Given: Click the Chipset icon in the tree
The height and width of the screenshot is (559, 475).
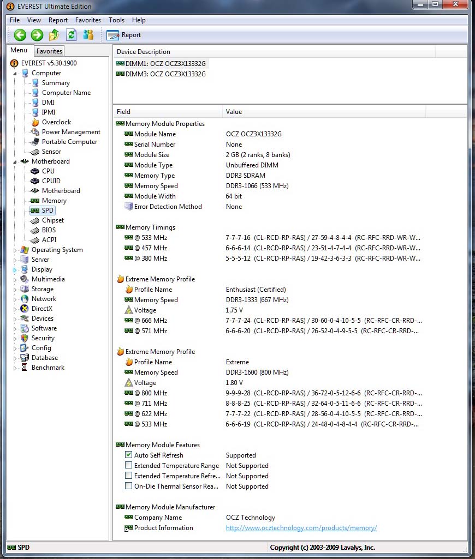Looking at the screenshot, I should [x=35, y=221].
